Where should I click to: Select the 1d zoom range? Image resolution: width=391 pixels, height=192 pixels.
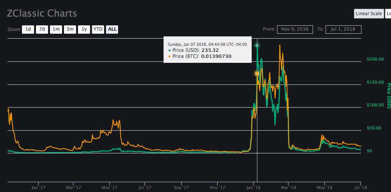tap(28, 30)
